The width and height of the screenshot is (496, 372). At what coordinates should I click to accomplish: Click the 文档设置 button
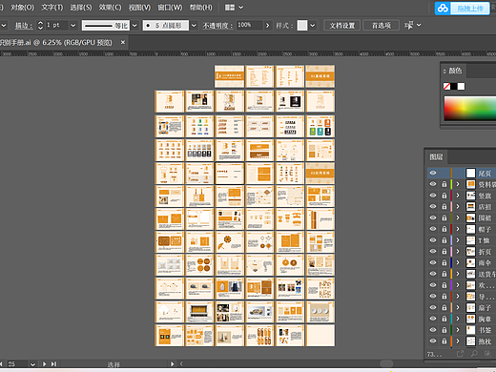coord(342,26)
